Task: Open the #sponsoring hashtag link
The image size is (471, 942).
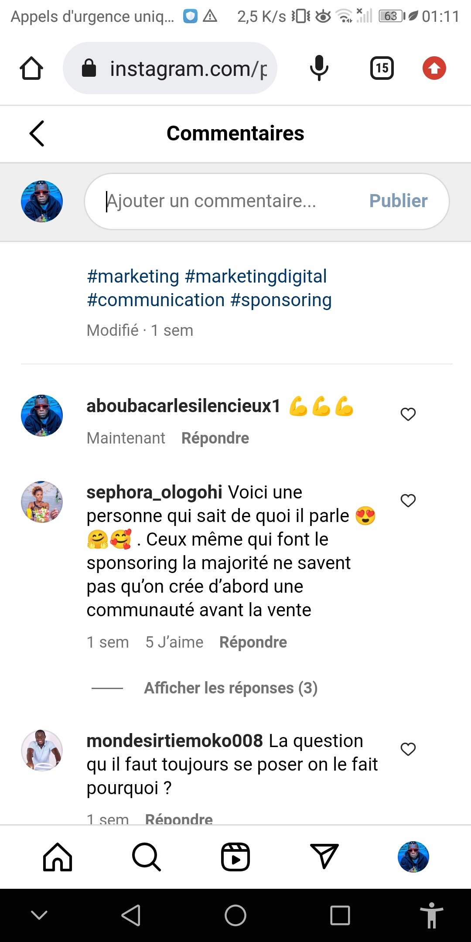Action: 281,300
